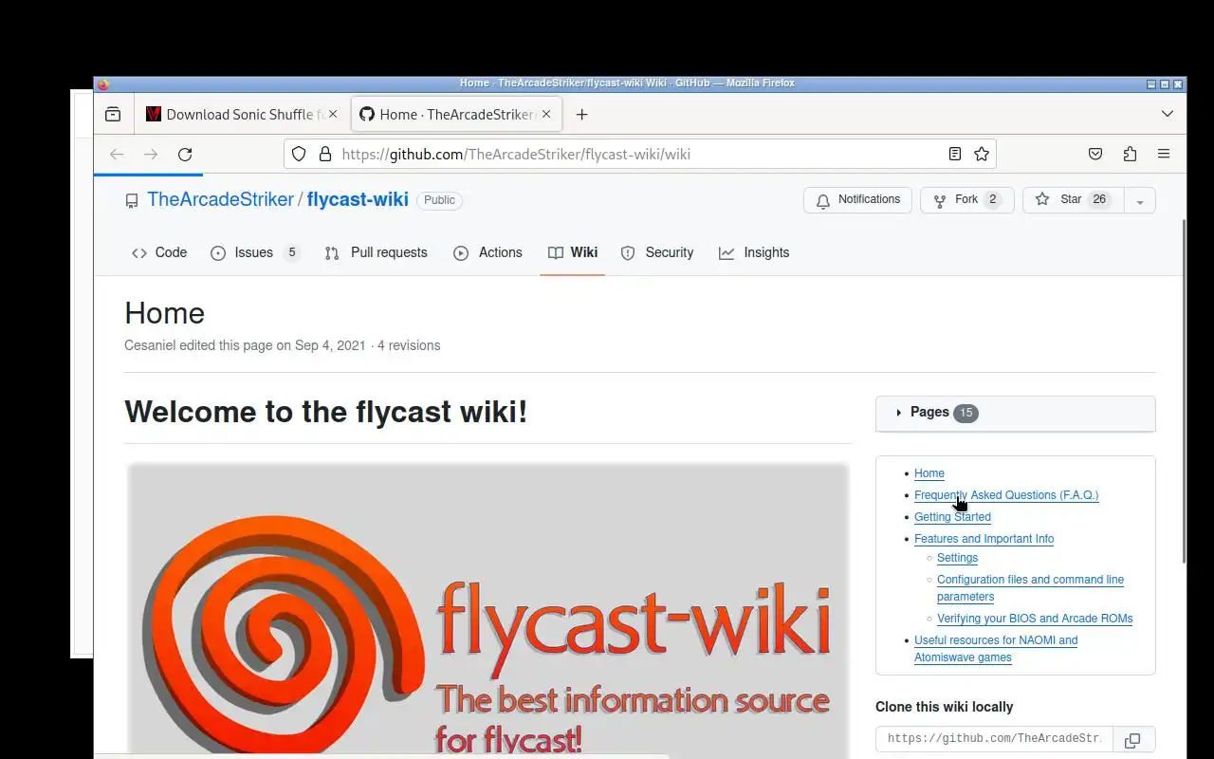1214x759 pixels.
Task: Toggle reader view for this page
Action: tap(955, 154)
